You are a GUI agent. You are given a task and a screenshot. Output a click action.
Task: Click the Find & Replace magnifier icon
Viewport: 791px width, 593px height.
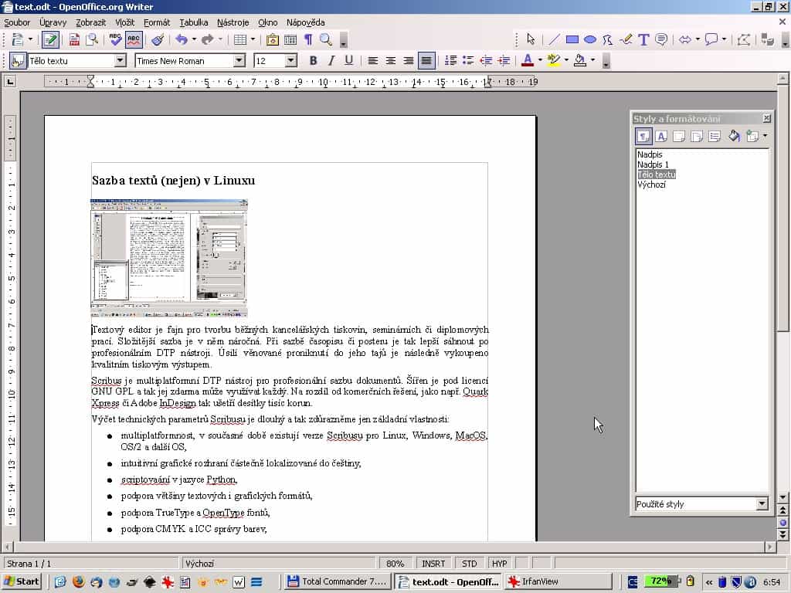click(x=326, y=40)
